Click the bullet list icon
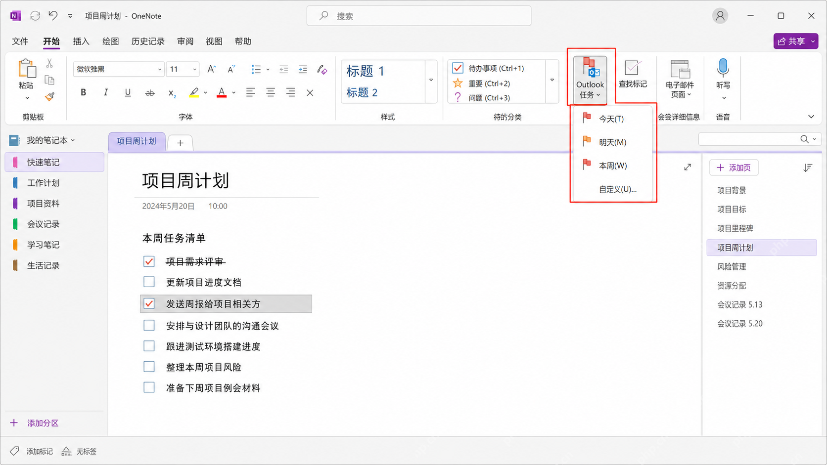827x465 pixels. [x=256, y=69]
